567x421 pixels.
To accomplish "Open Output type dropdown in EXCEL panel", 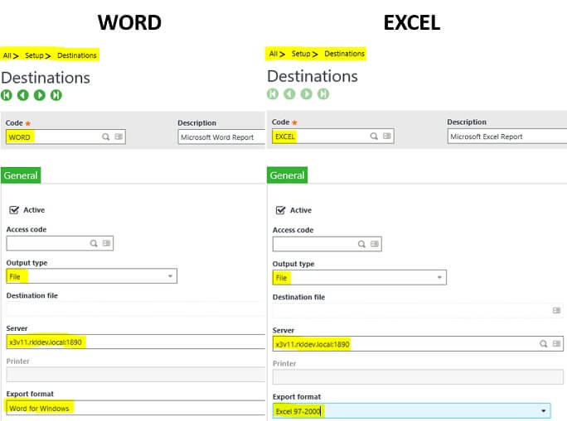I will (x=360, y=277).
